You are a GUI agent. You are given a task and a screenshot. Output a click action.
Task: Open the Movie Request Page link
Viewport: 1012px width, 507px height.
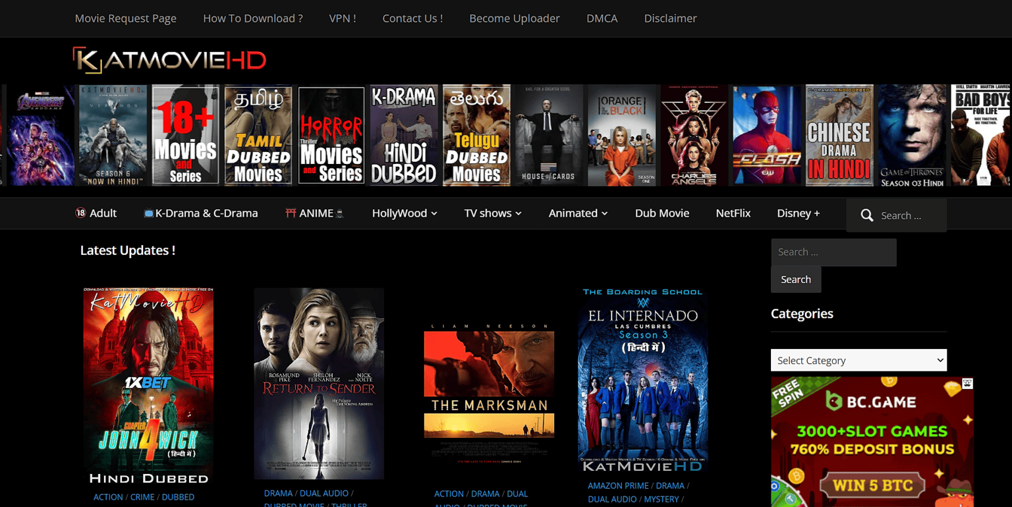click(x=126, y=18)
